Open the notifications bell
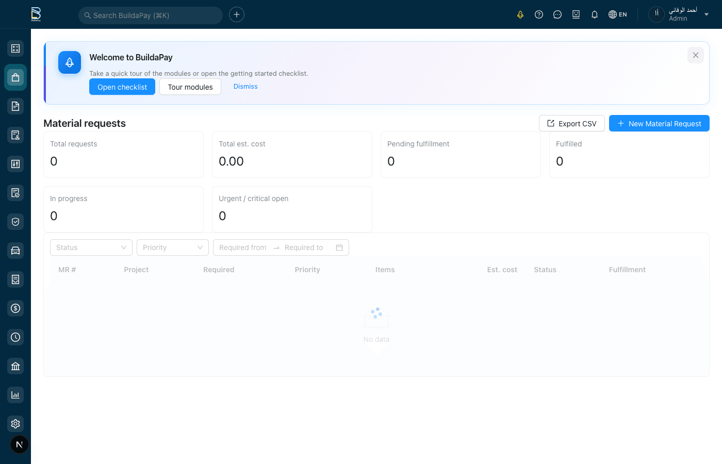This screenshot has height=464, width=722. click(x=595, y=14)
